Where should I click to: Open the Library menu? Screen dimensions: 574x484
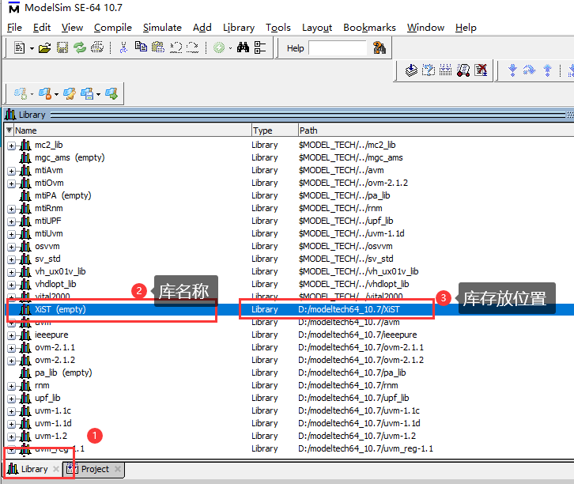[239, 28]
